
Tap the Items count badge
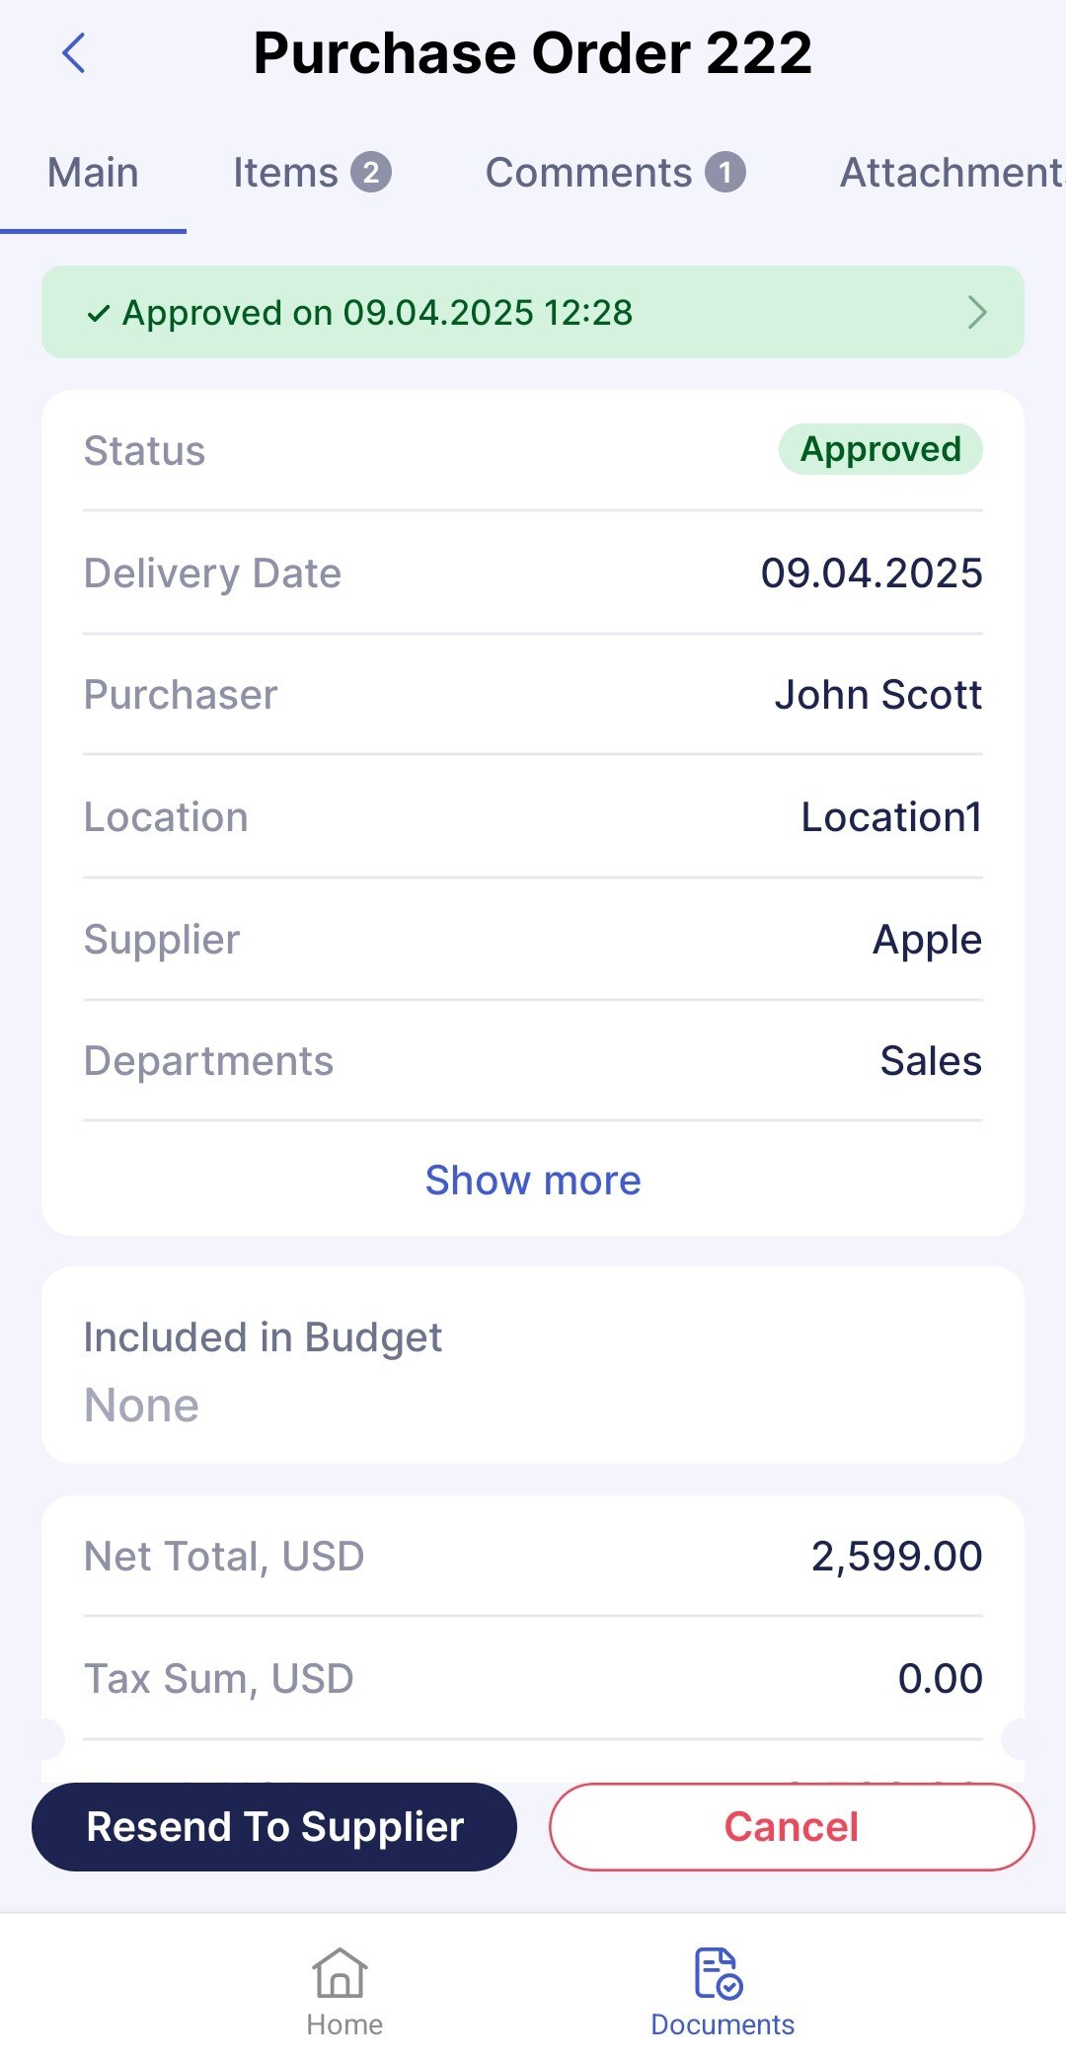click(x=371, y=173)
